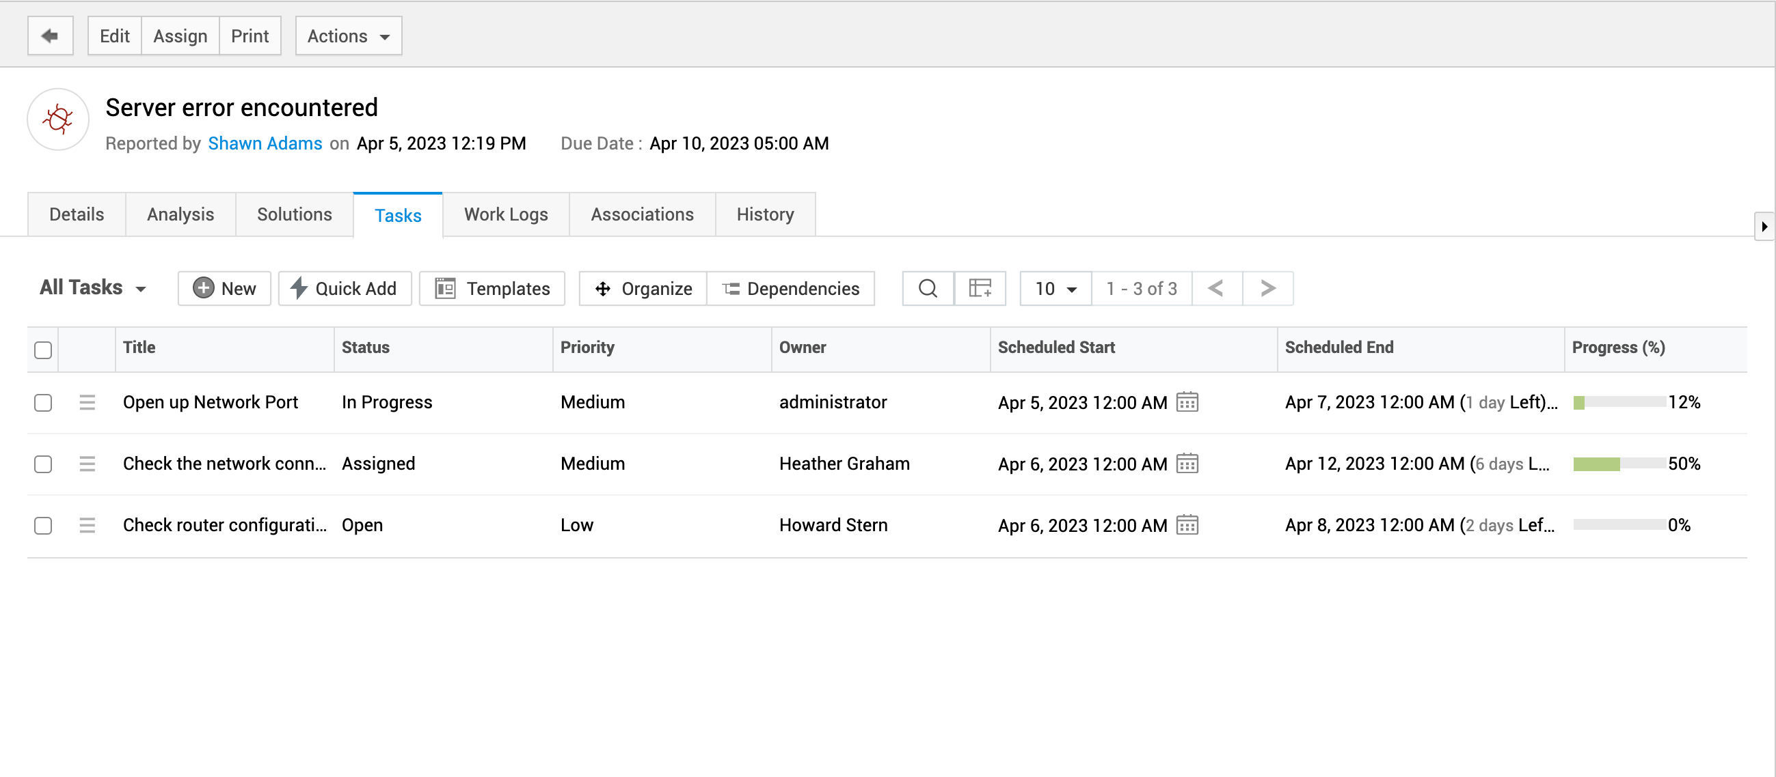Click drag handle for Check router configuration task
Viewport: 1776px width, 777px height.
click(x=87, y=525)
